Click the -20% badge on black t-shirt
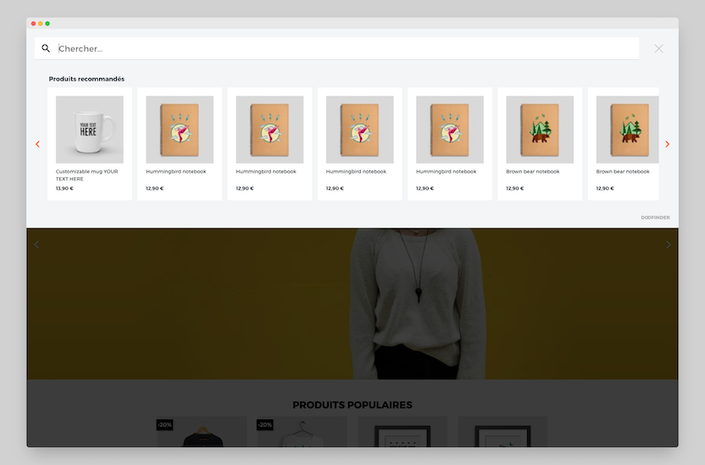The width and height of the screenshot is (705, 465). (x=164, y=424)
